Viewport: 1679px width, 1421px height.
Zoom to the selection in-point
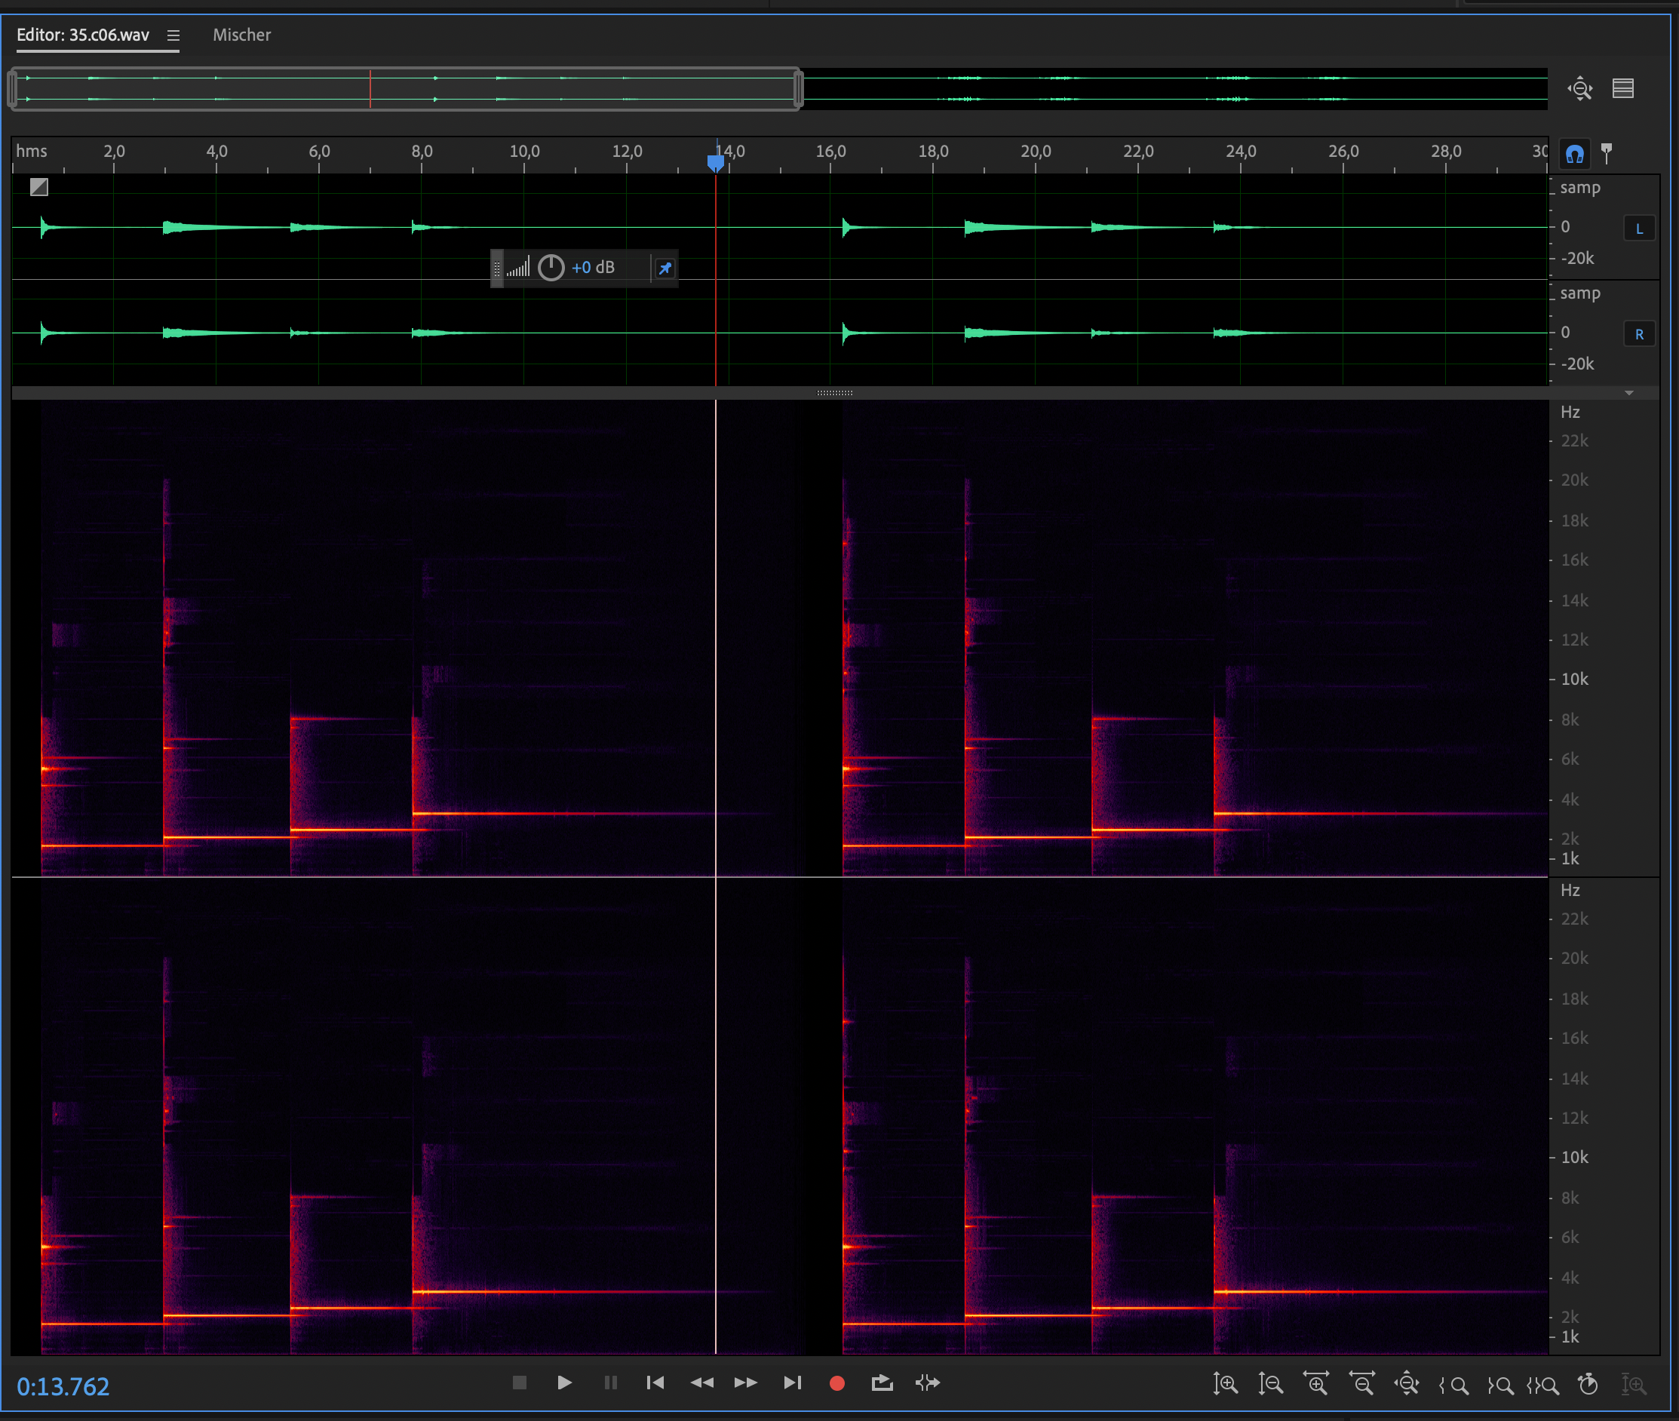[x=1453, y=1385]
